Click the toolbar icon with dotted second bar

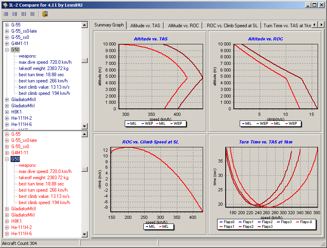(15, 14)
